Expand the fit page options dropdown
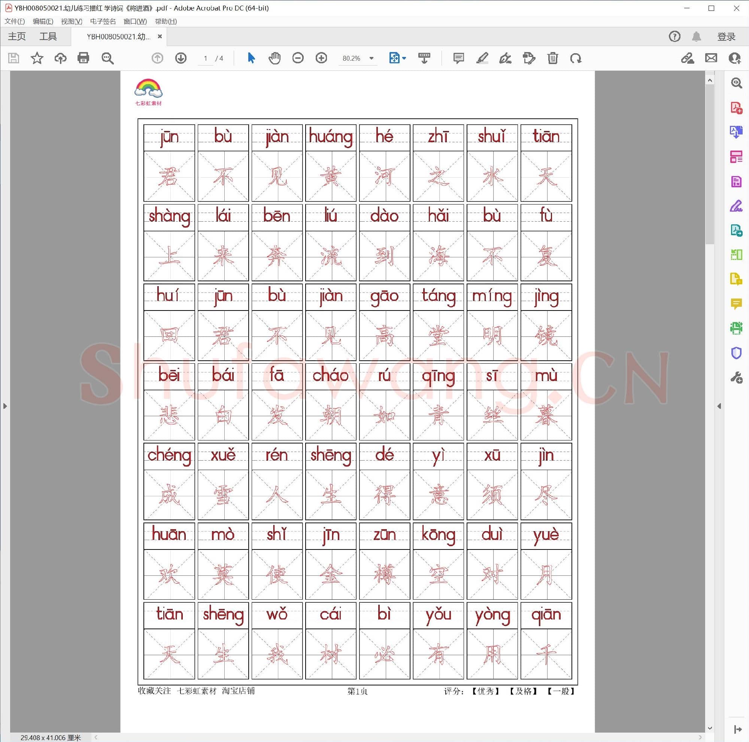The width and height of the screenshot is (749, 742). (404, 58)
